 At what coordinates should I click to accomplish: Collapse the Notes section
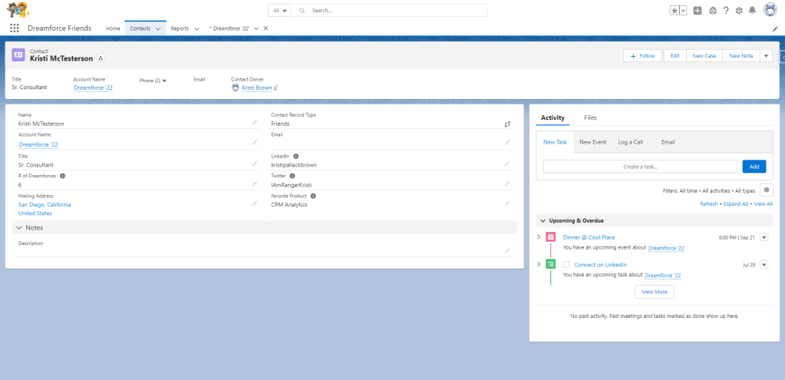coord(18,228)
